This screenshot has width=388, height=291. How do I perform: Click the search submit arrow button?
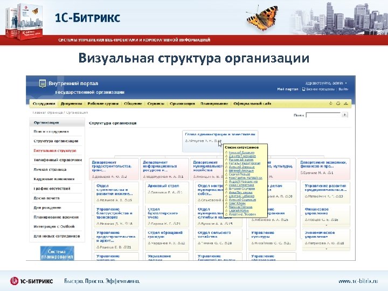click(x=345, y=115)
